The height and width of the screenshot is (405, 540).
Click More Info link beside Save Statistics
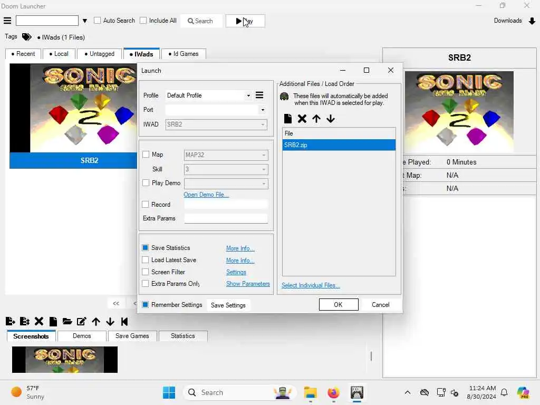240,248
